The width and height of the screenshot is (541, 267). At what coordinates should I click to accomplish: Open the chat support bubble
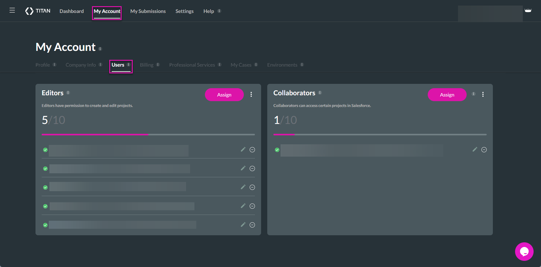[x=524, y=251]
